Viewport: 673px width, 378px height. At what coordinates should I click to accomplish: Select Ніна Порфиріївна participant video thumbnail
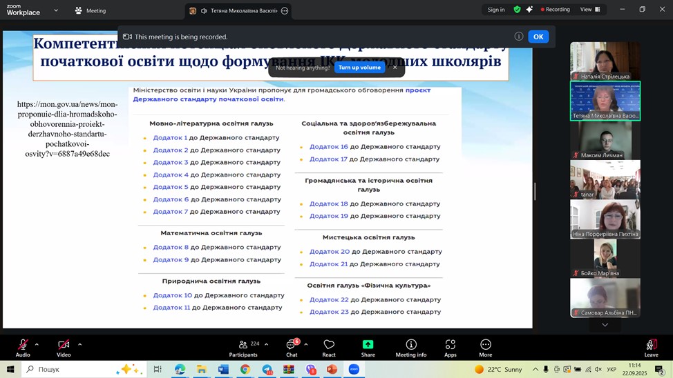click(605, 219)
